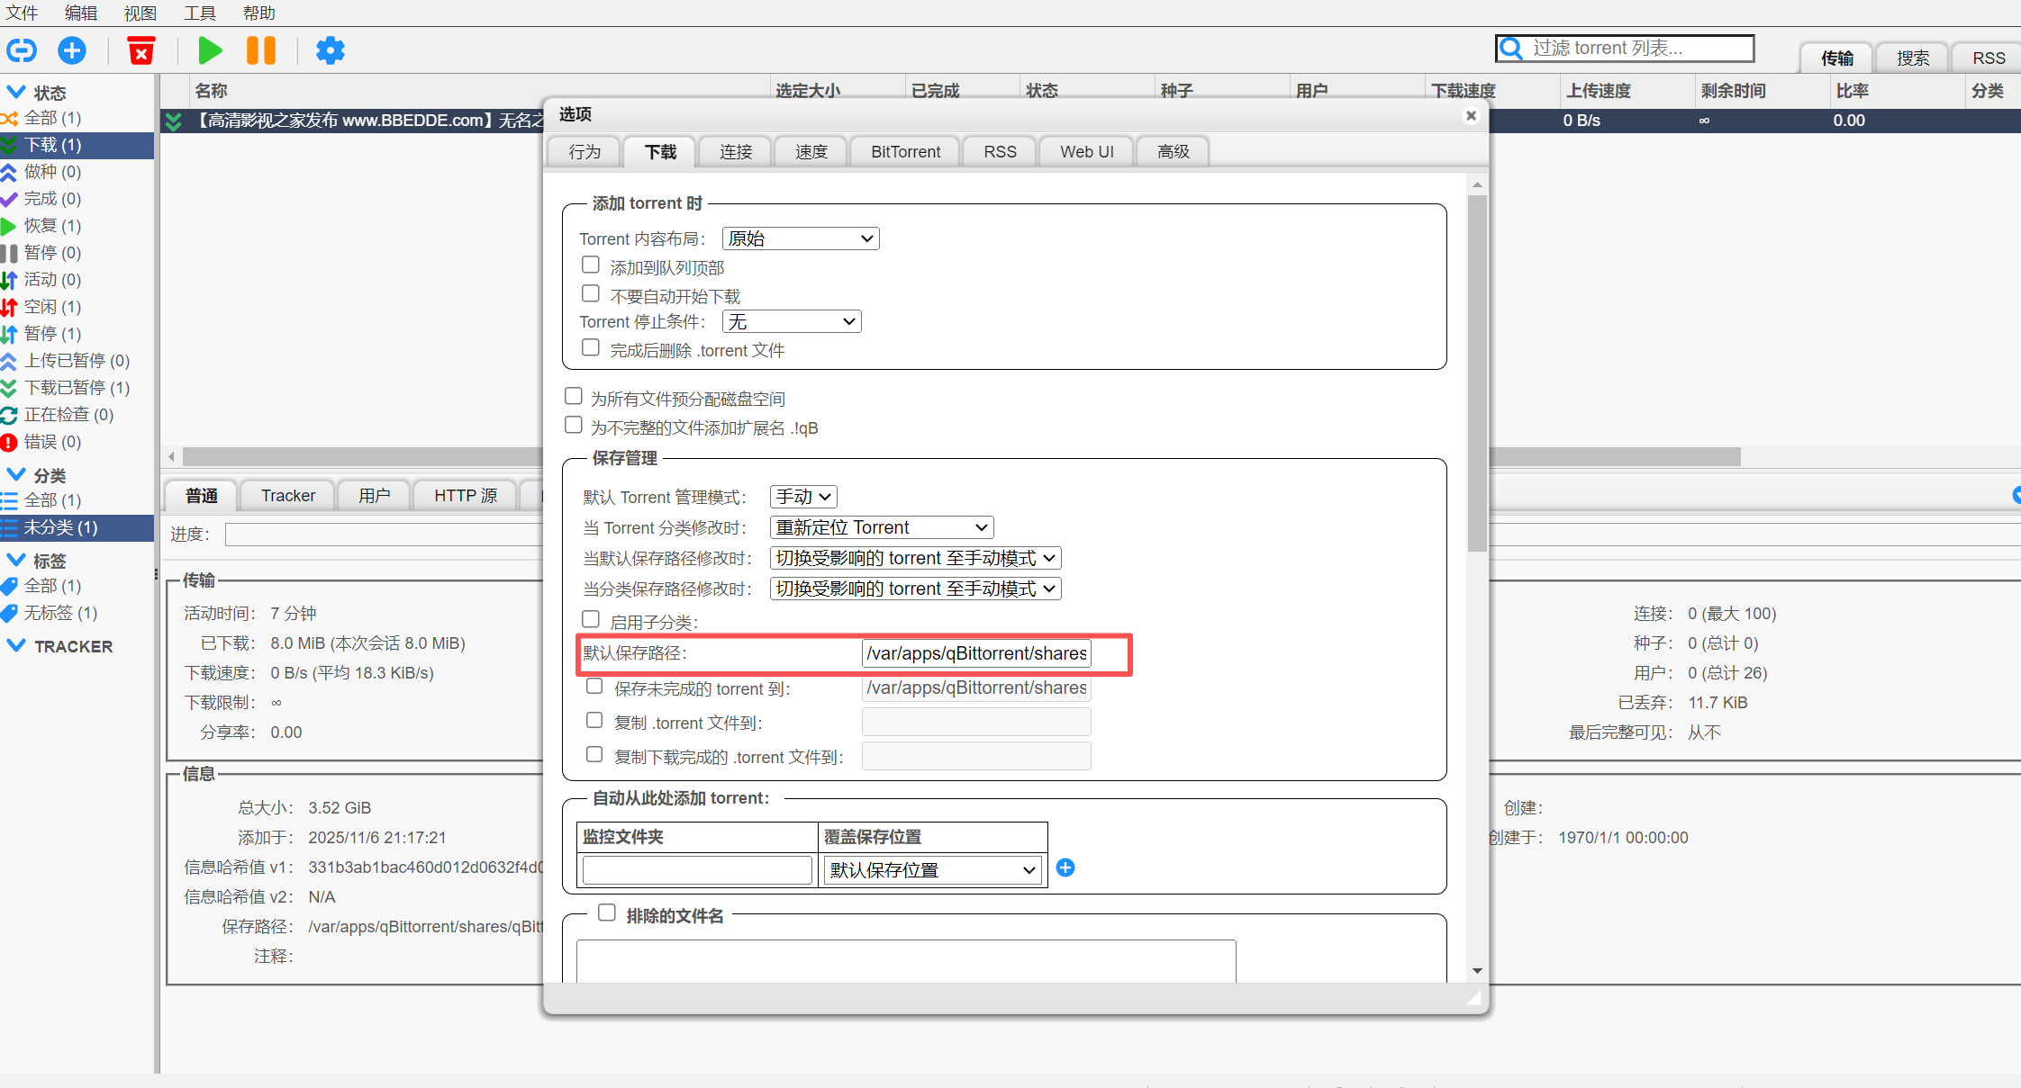This screenshot has height=1088, width=2021.
Task: Resume torrents with the green play icon
Action: coord(209,50)
